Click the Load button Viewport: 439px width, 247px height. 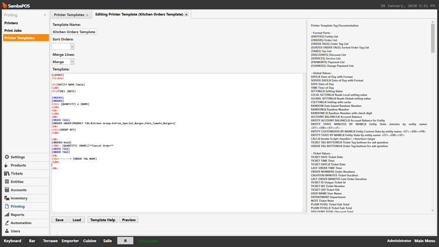tap(77, 220)
